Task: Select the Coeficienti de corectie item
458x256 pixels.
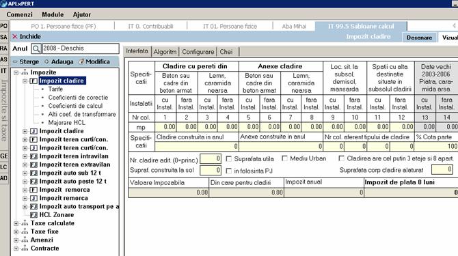Action: click(78, 98)
